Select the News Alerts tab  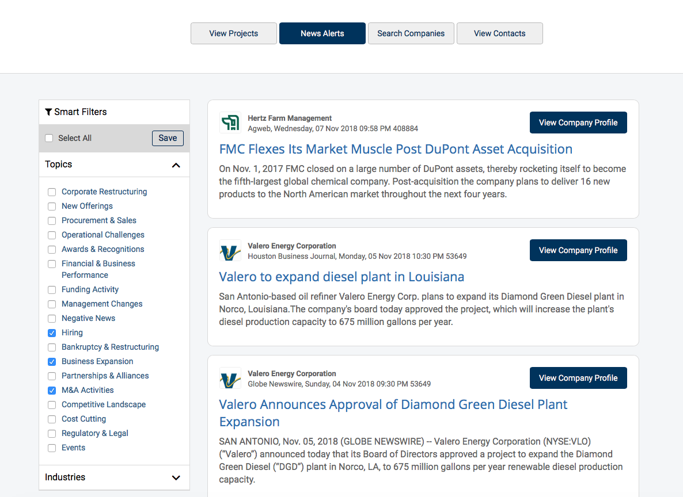click(322, 33)
